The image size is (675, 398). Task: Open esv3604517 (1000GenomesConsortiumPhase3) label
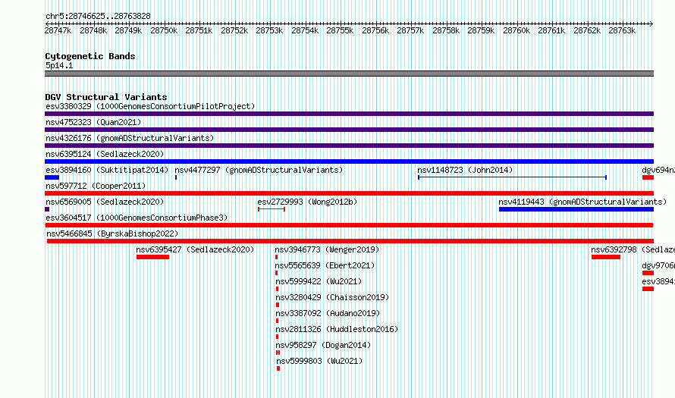(x=137, y=218)
